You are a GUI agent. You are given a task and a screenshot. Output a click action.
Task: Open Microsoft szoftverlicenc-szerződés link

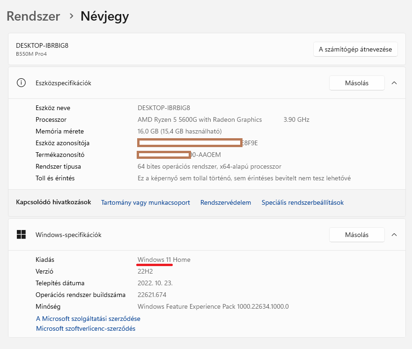click(86, 328)
